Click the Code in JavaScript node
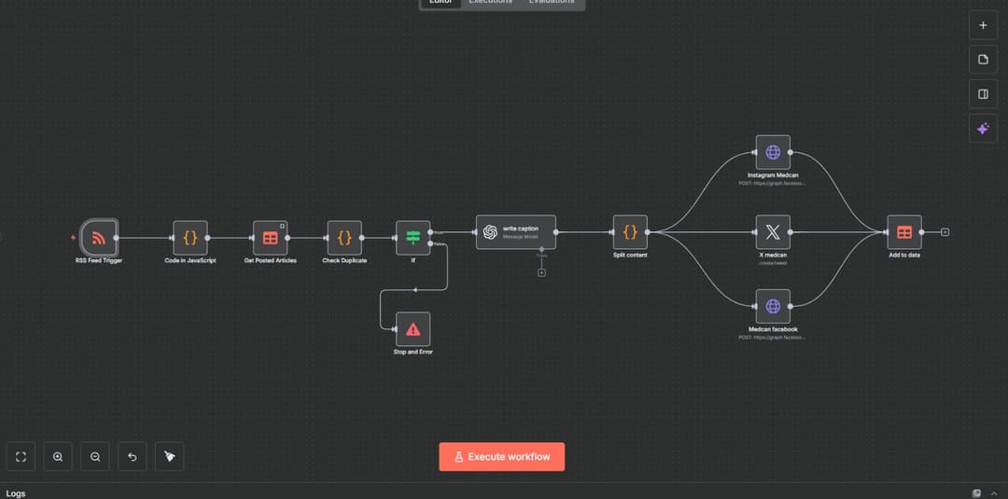This screenshot has height=499, width=1008. pos(190,238)
